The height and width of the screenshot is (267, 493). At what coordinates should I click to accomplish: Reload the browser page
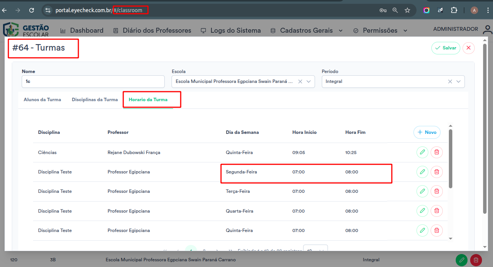pos(32,10)
